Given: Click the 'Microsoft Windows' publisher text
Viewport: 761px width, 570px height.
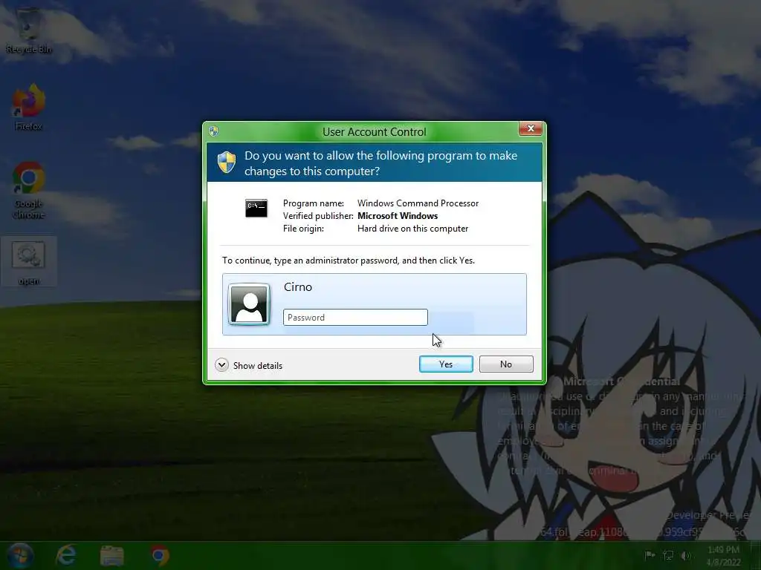Looking at the screenshot, I should (398, 216).
